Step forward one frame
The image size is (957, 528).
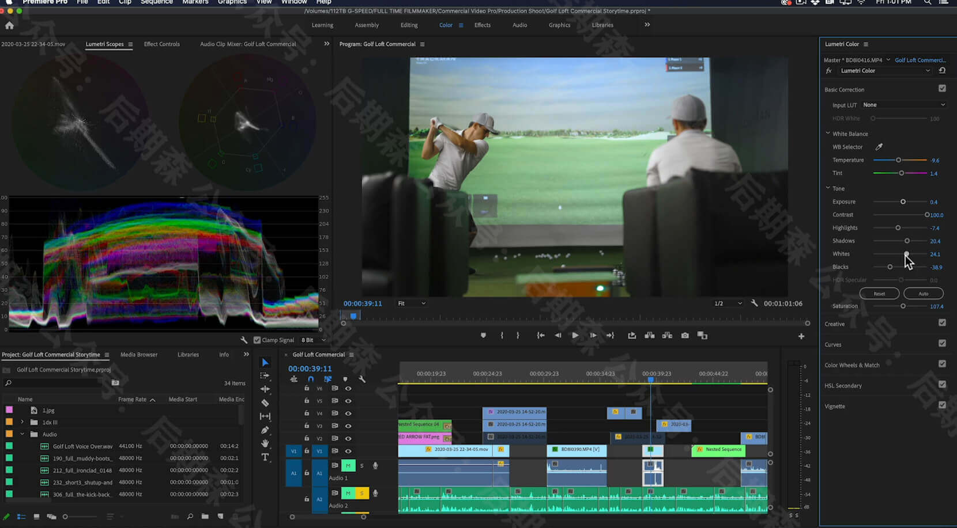pyautogui.click(x=593, y=335)
